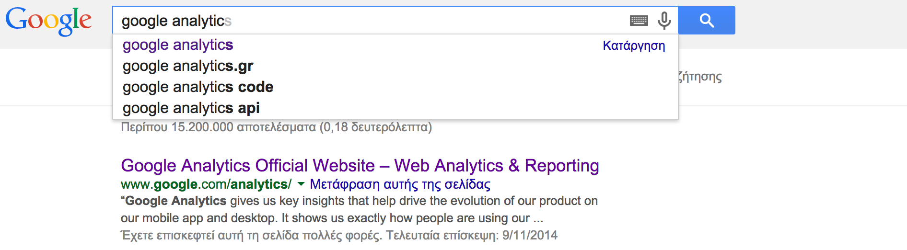Start voice search with the microphone
This screenshot has width=907, height=250.
(x=664, y=21)
